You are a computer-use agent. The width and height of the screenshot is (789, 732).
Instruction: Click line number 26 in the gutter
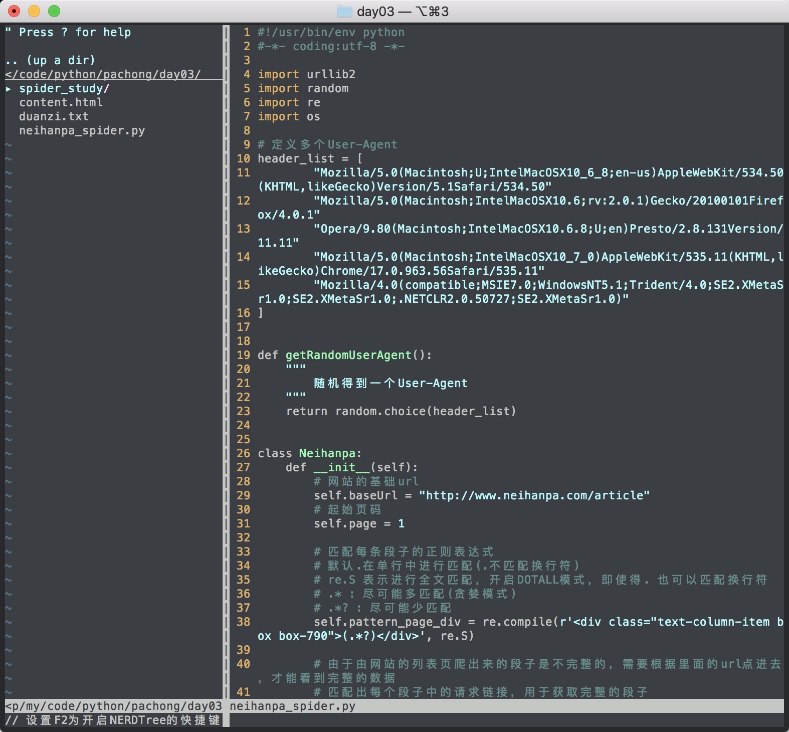pyautogui.click(x=243, y=454)
